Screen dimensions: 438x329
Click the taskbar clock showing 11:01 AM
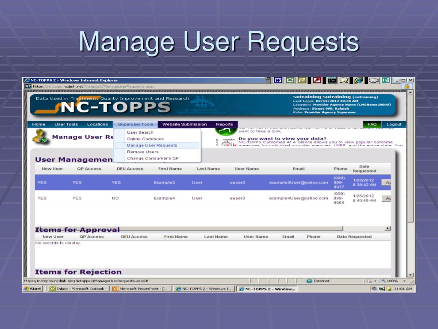403,289
